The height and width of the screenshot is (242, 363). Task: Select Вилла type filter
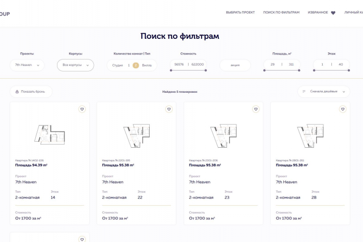147,66
